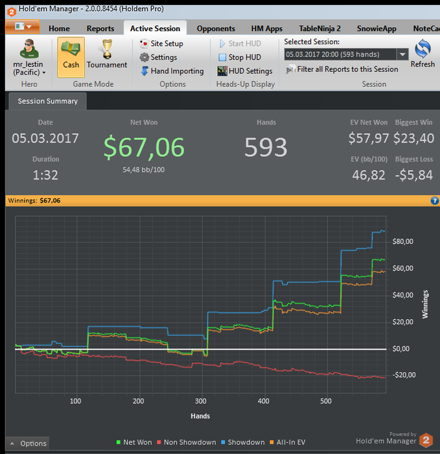This screenshot has height=454, width=440.
Task: Filter all Reports to this Session
Action: click(342, 69)
